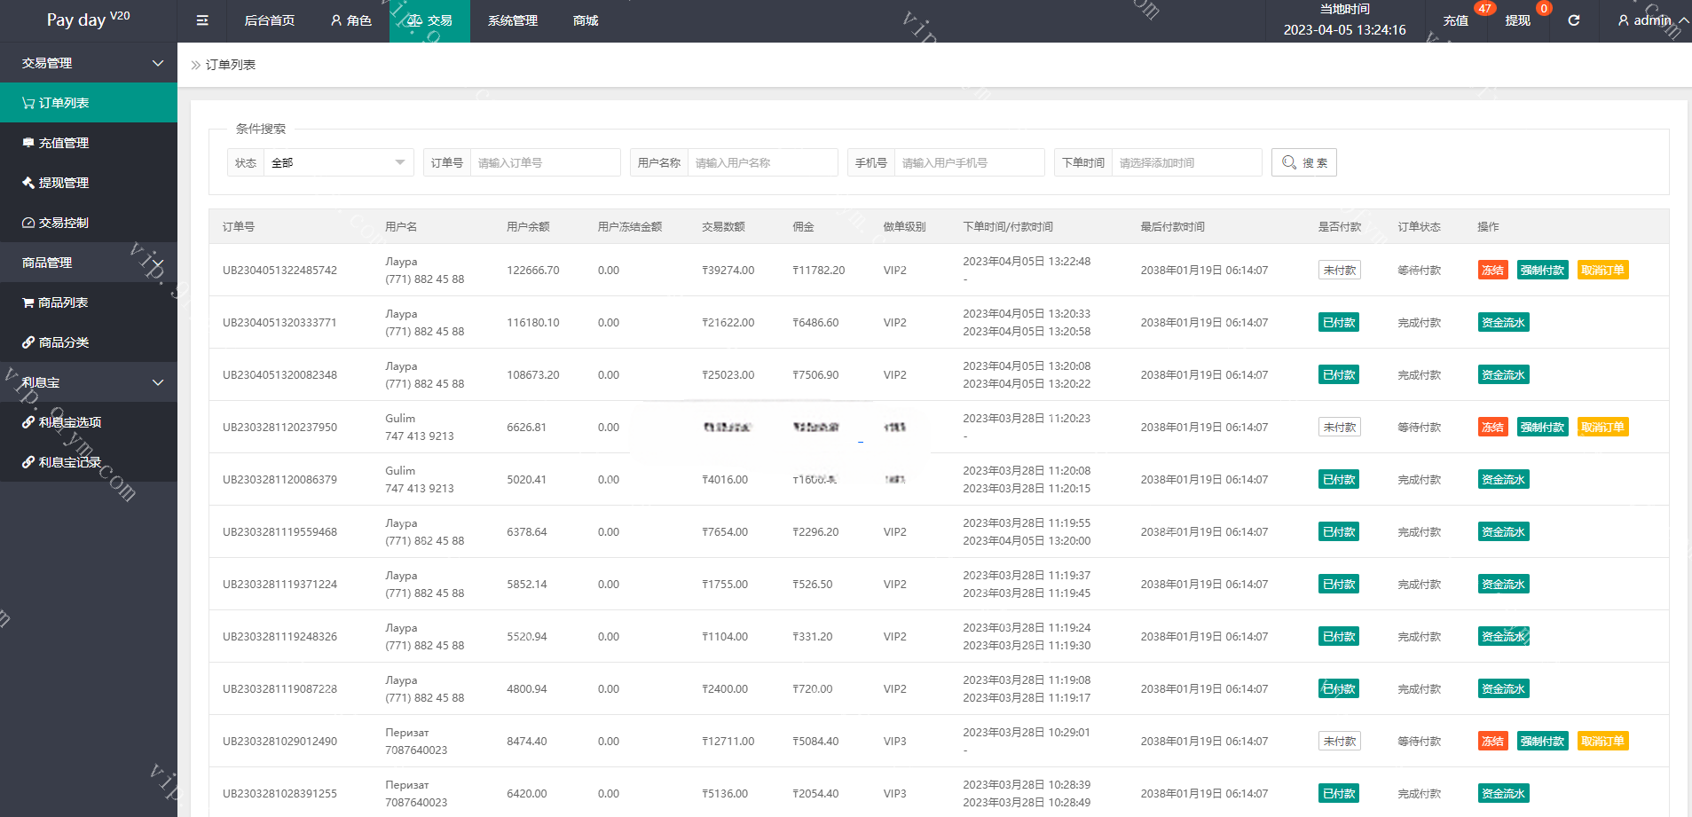
Task: Click 取消订单 for order UB2303281029012490
Action: point(1602,742)
